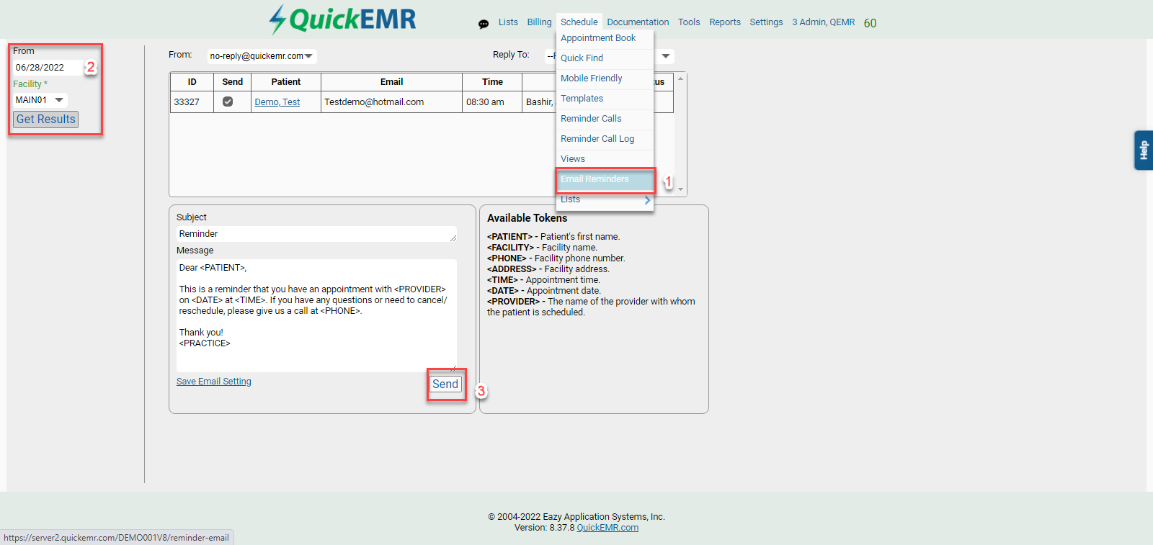Image resolution: width=1153 pixels, height=545 pixels.
Task: Click the From date field
Action: [x=47, y=68]
